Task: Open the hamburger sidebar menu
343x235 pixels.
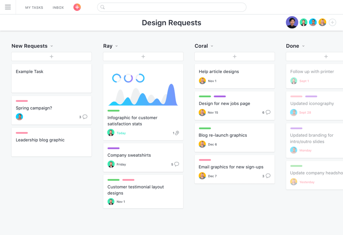Action: [8, 7]
